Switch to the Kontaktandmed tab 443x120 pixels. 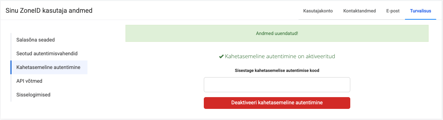[359, 11]
